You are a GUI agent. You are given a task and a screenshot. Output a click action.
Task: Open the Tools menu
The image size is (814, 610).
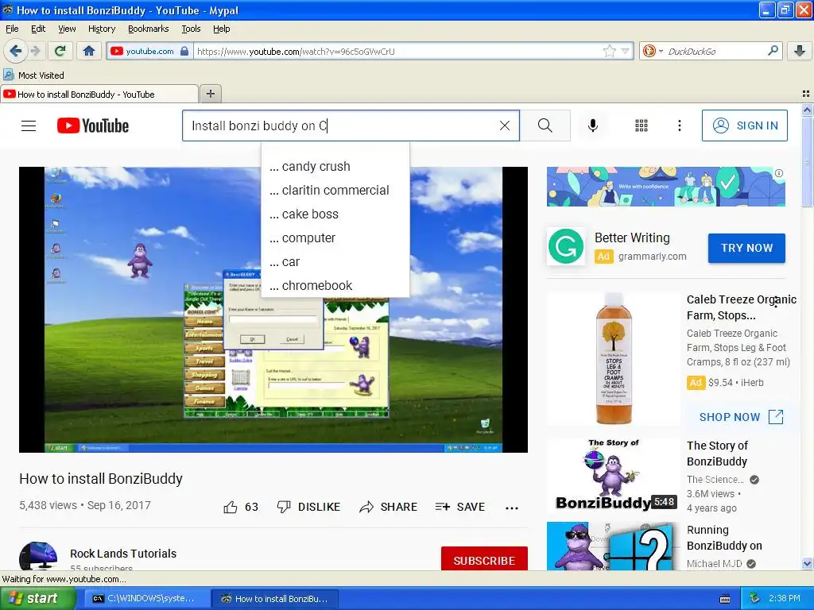point(191,29)
